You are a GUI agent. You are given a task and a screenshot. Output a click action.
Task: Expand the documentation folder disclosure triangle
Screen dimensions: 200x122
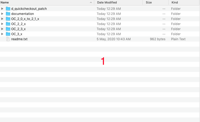[2, 14]
